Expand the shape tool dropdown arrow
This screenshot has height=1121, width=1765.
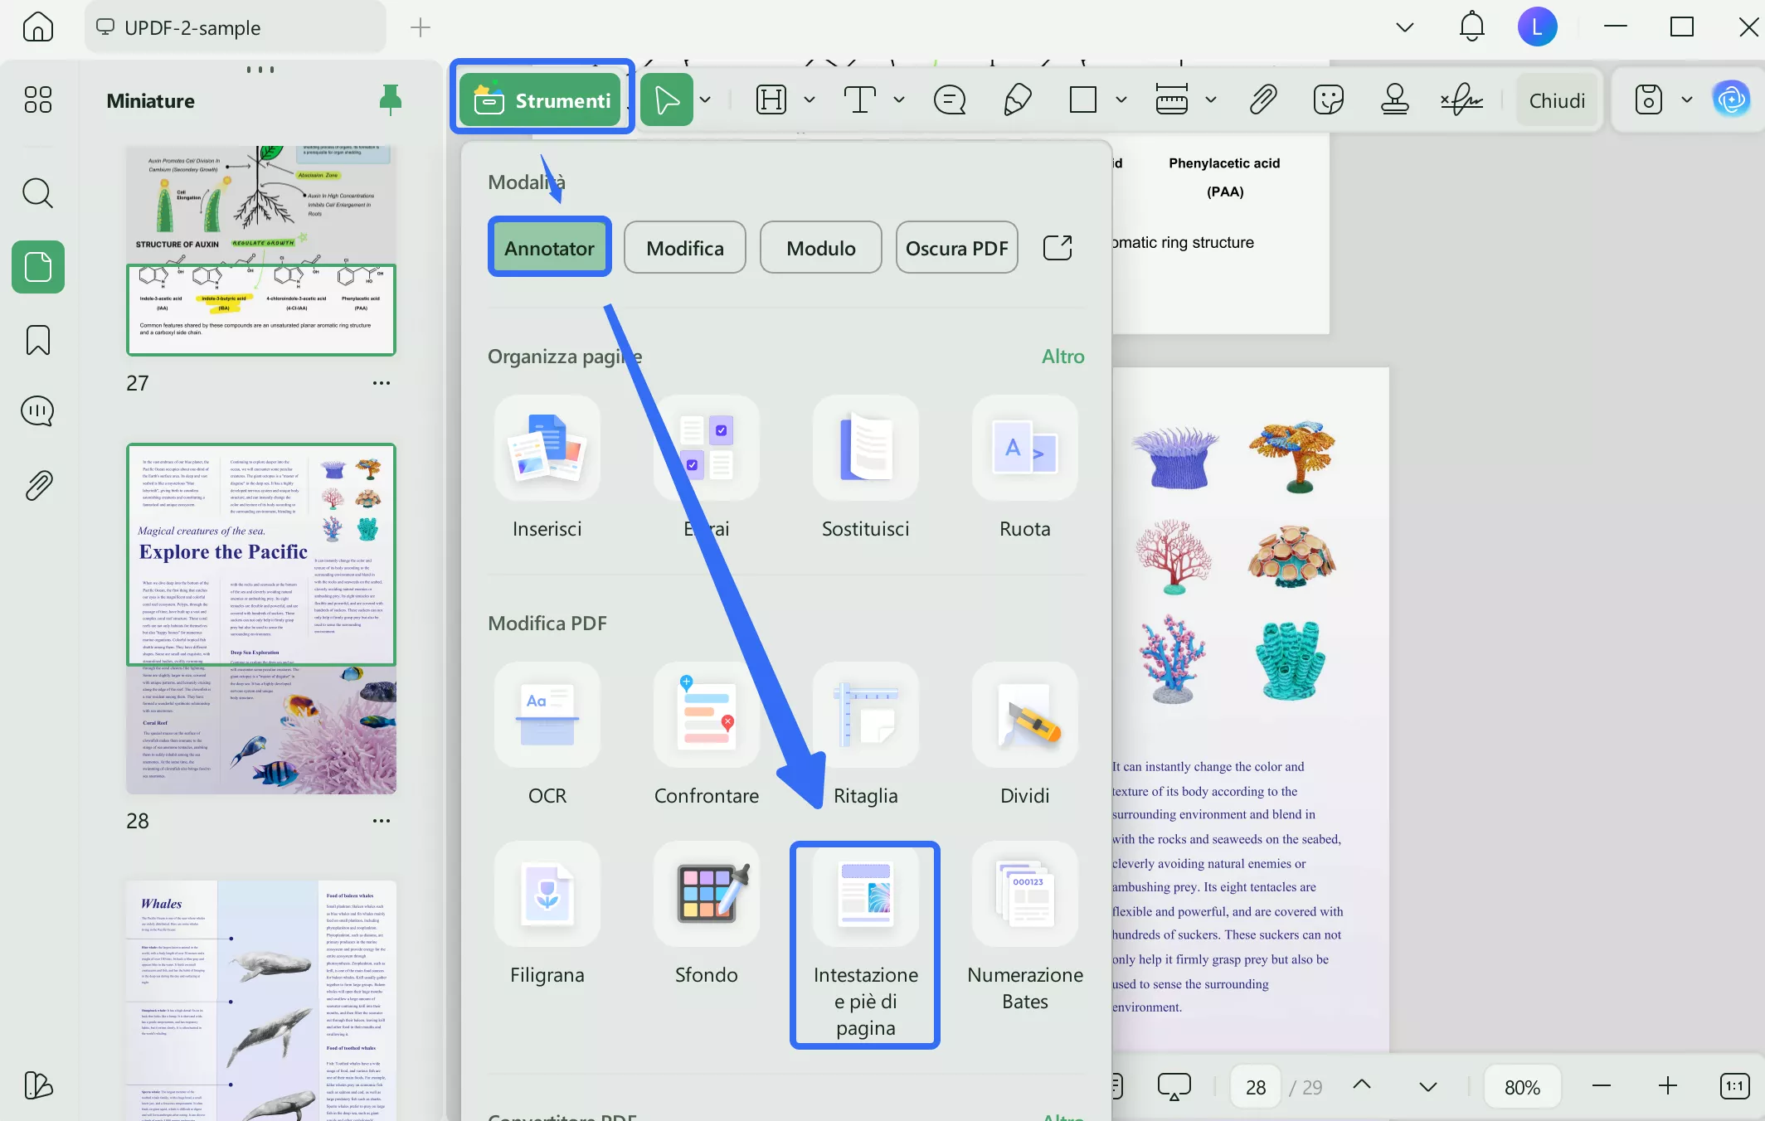pos(1121,100)
